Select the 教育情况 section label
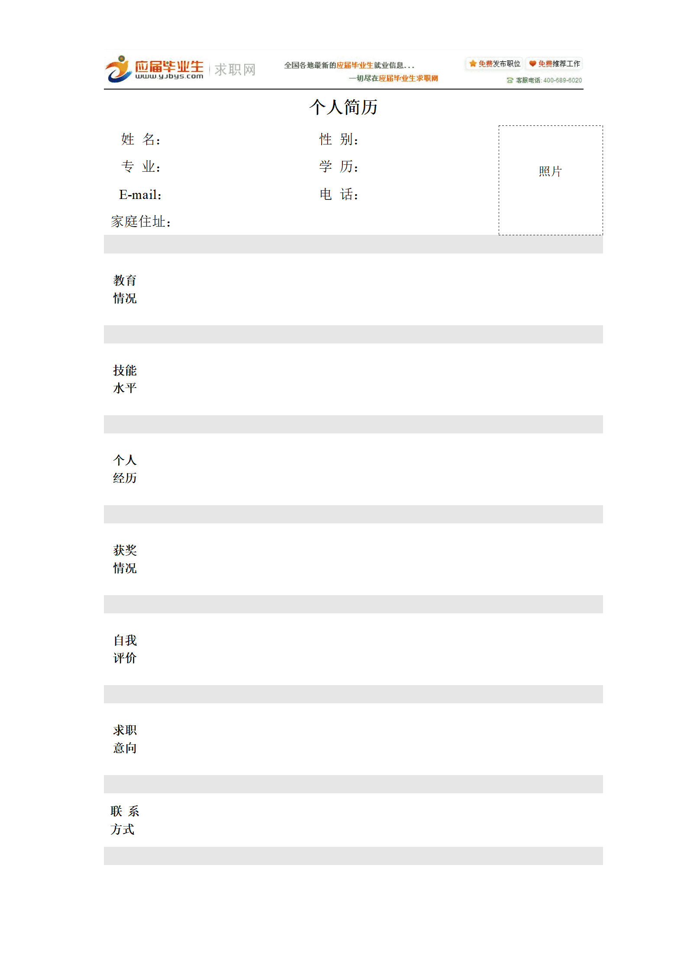Viewport: 687px width, 971px height. [125, 289]
